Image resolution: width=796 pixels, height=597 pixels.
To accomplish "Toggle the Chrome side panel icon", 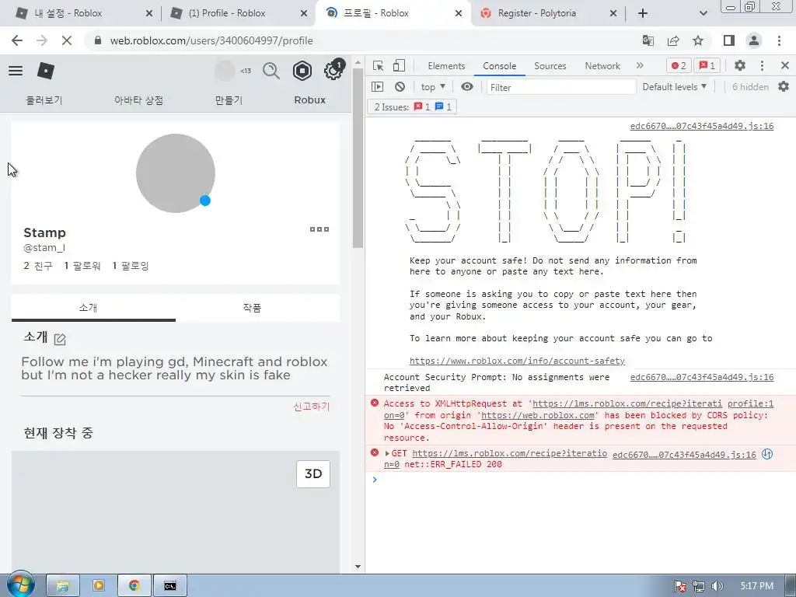I will [729, 40].
